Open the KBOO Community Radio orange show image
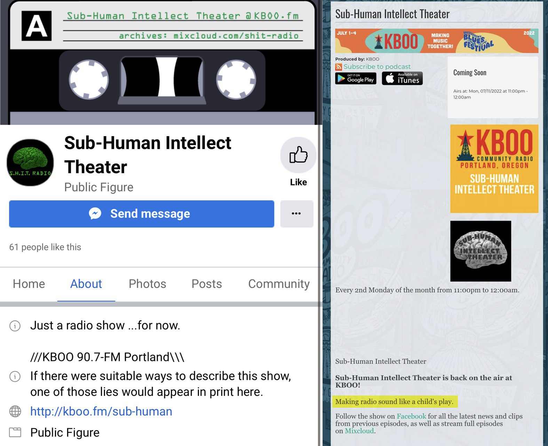548x446 pixels. point(494,169)
